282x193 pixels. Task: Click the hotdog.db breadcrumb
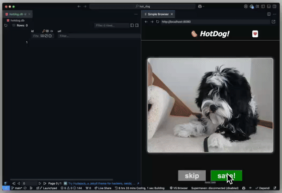coord(16,21)
